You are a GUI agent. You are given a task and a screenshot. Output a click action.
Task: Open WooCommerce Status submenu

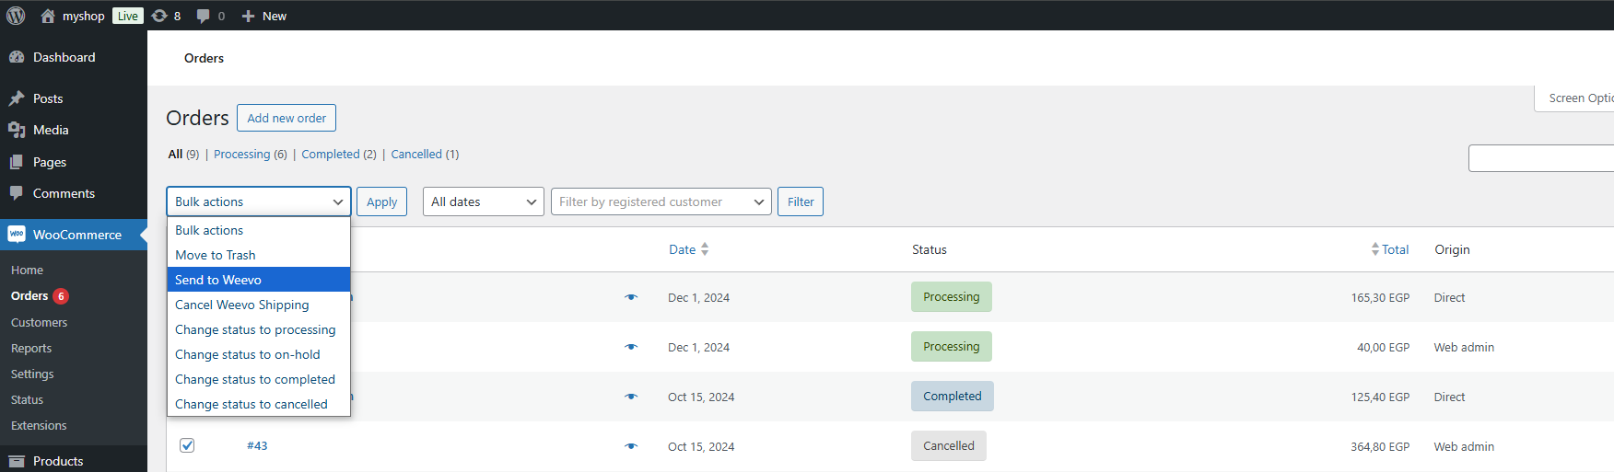[28, 400]
